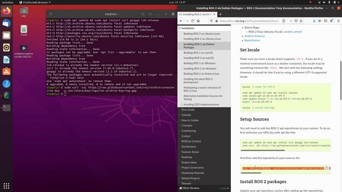Open the Help icon in the dock
This screenshot has height=192, width=342.
pyautogui.click(x=6, y=84)
